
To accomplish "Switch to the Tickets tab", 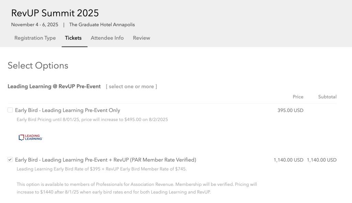I will point(73,38).
